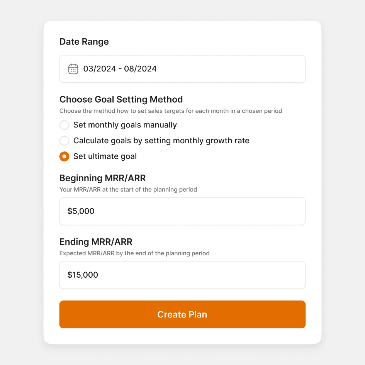Viewport: 365px width, 365px height.
Task: Click the calendar icon in the date field
Action: pos(73,69)
